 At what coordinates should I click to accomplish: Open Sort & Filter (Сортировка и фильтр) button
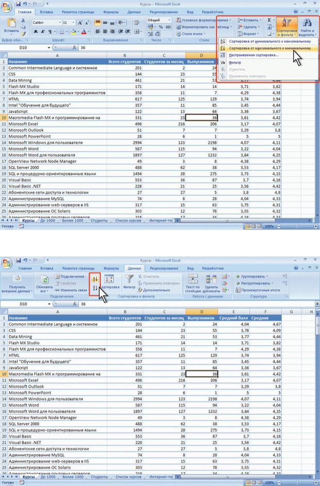click(x=286, y=27)
